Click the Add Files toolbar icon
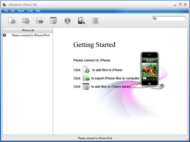 coord(12,20)
